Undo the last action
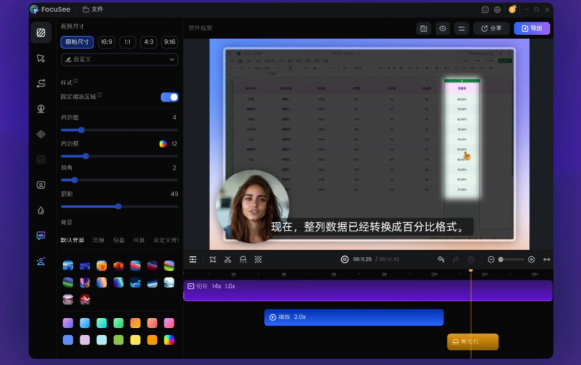The height and width of the screenshot is (365, 581). (441, 259)
